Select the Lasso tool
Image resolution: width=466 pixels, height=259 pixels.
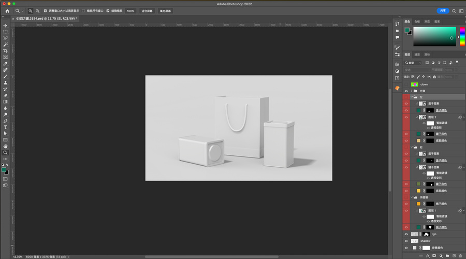coord(5,38)
